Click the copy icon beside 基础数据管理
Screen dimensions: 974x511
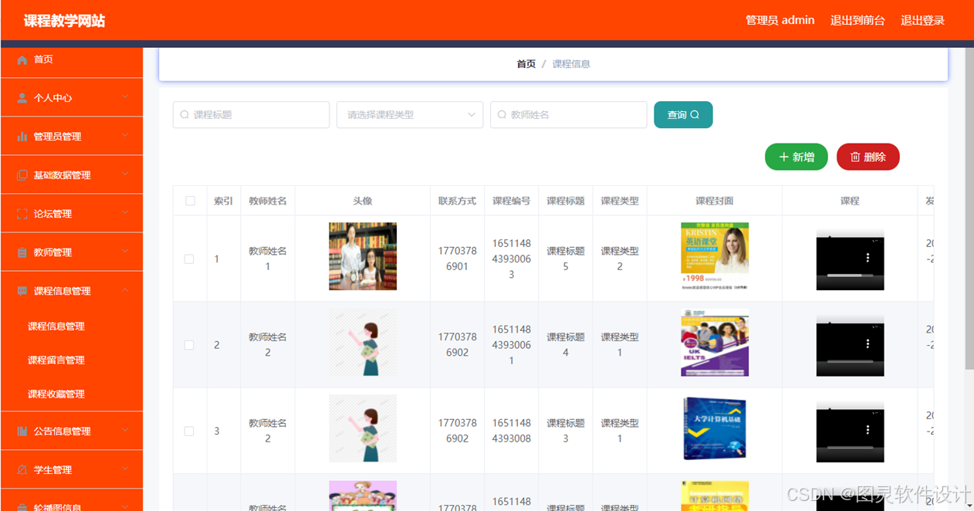pyautogui.click(x=22, y=175)
